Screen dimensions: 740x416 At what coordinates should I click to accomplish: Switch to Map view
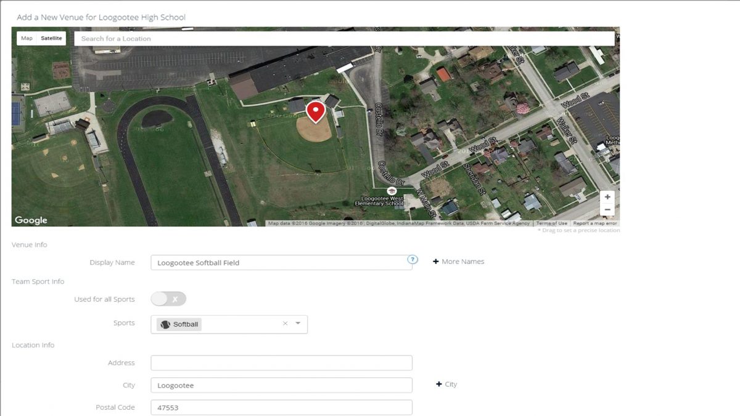(27, 38)
